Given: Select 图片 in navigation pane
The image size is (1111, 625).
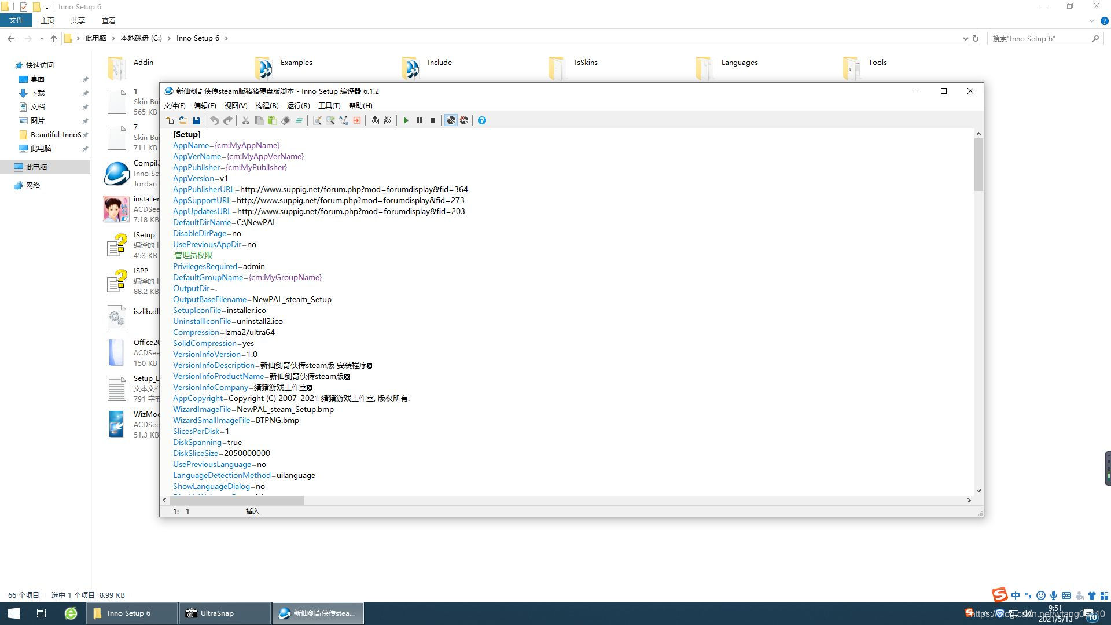Looking at the screenshot, I should (38, 120).
